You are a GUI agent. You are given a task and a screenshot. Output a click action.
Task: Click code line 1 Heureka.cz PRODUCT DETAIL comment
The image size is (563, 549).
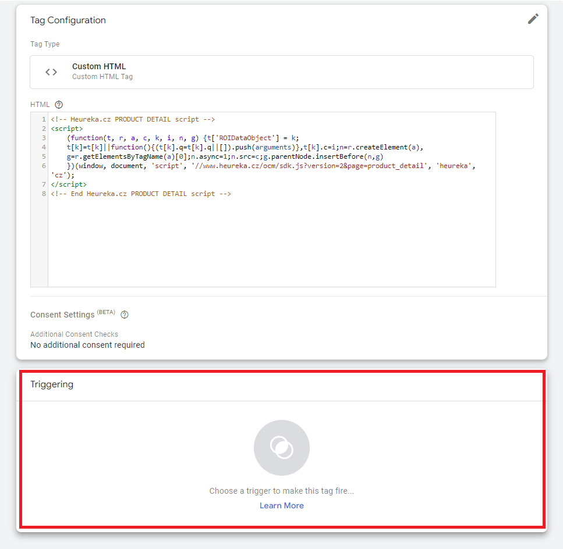coord(133,119)
